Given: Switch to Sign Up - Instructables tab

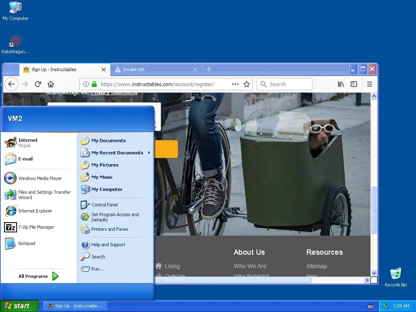Looking at the screenshot, I should [x=65, y=69].
